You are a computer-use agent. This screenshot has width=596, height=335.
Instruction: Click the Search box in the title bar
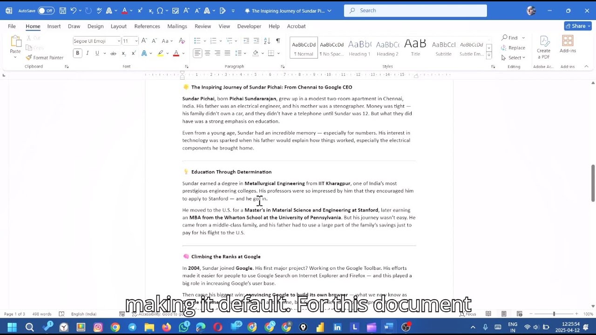click(415, 10)
